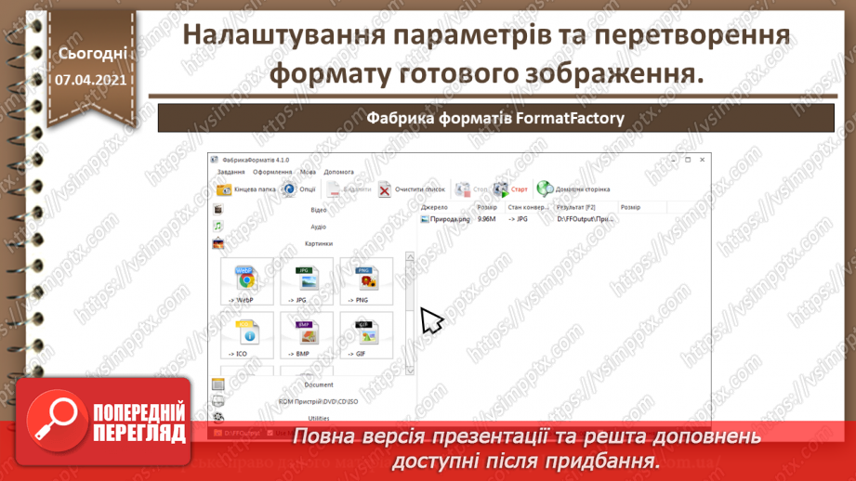Click the FormatFactory title bar app icon
The image size is (856, 481).
(x=215, y=160)
